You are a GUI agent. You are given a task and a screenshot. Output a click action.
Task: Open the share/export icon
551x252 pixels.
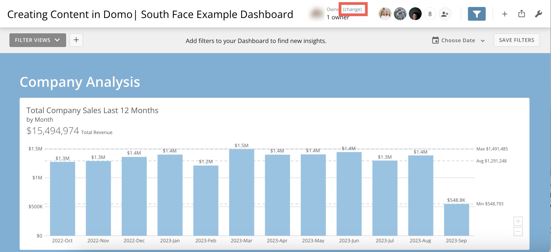(522, 13)
